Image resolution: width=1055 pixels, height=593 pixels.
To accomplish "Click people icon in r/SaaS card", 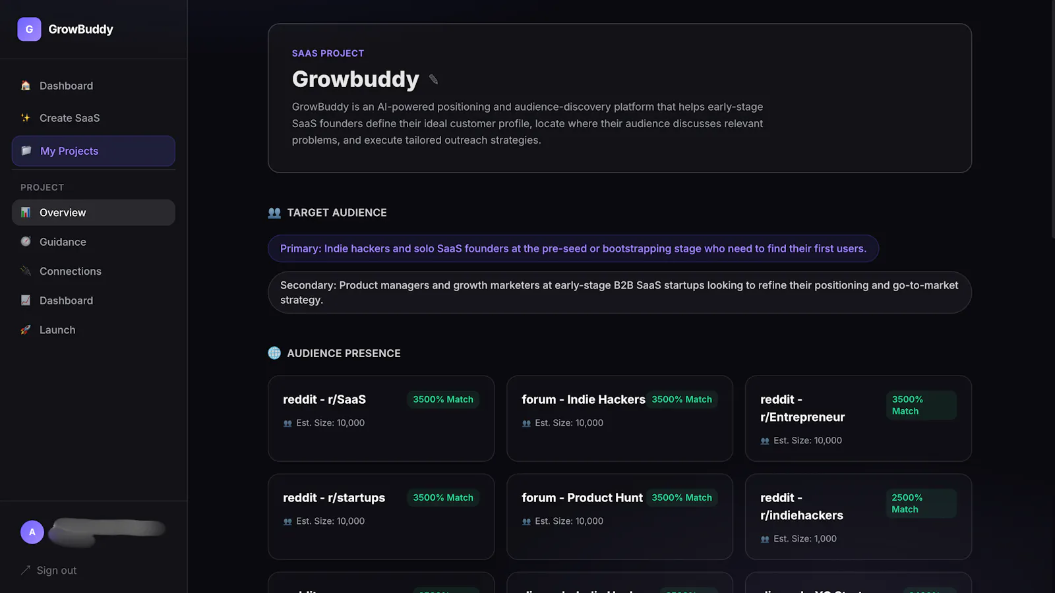I will click(x=287, y=424).
